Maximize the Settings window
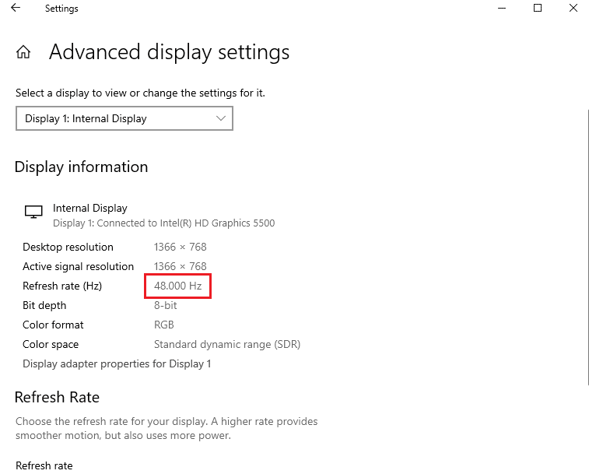The image size is (589, 474). (x=537, y=9)
